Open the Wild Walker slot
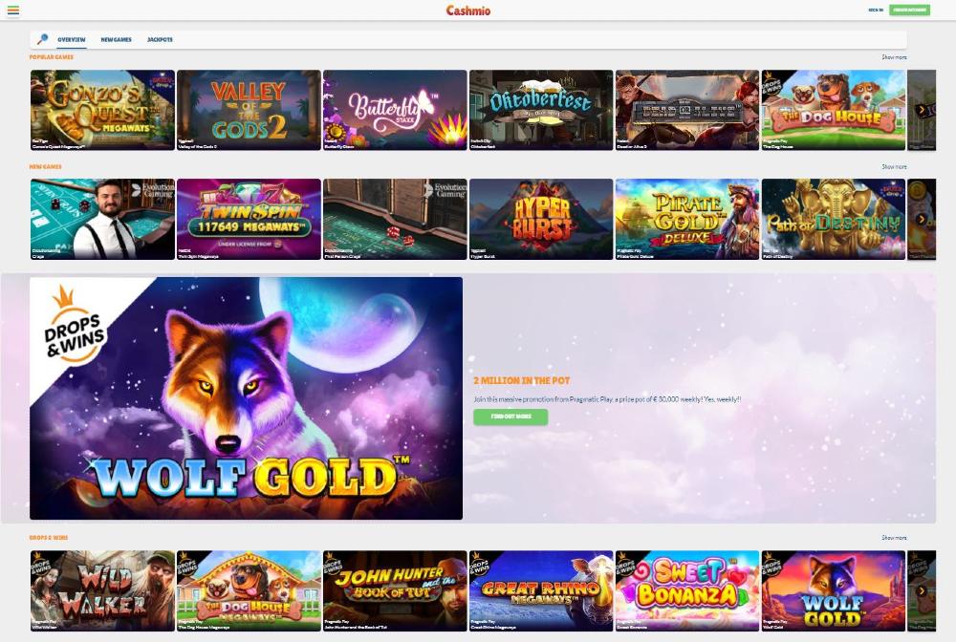Image resolution: width=956 pixels, height=642 pixels. coord(102,590)
